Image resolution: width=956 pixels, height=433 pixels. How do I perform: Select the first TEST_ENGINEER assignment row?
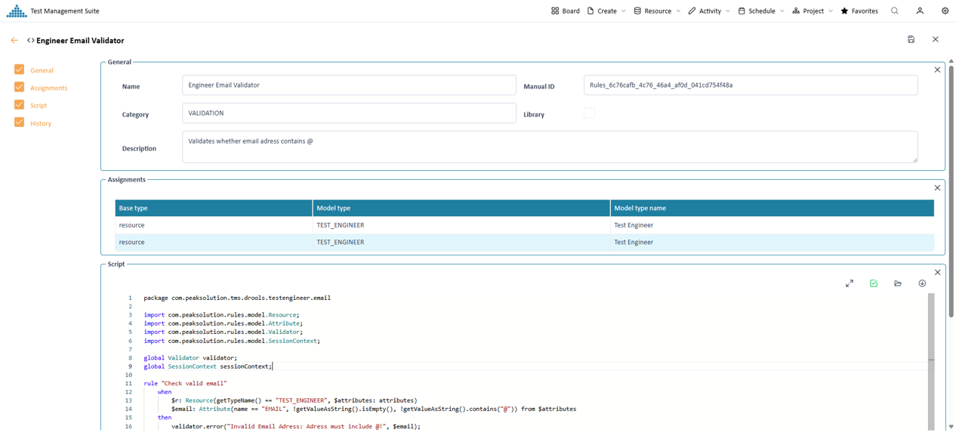point(524,225)
